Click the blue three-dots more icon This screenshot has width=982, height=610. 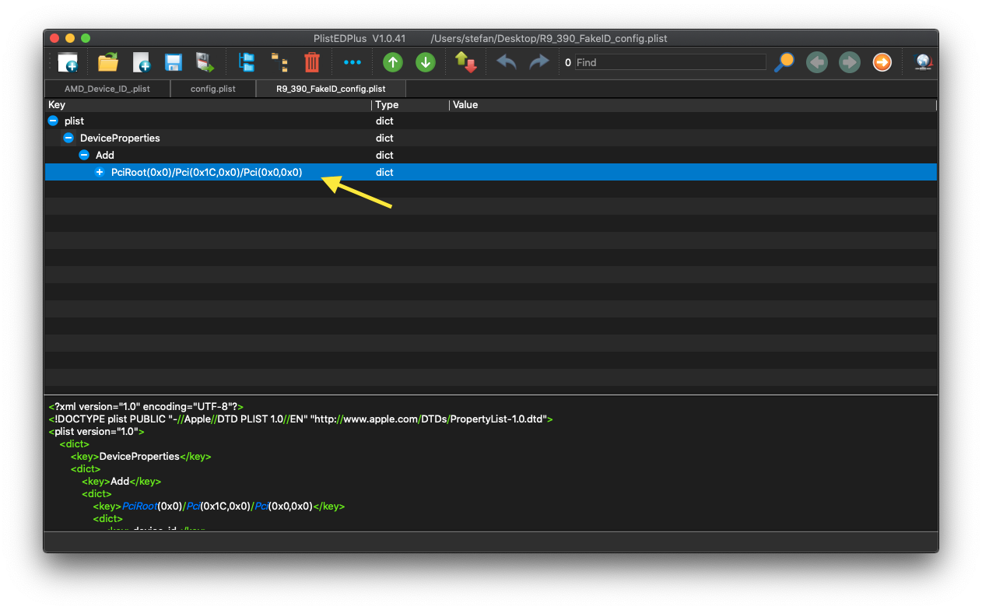click(x=352, y=62)
